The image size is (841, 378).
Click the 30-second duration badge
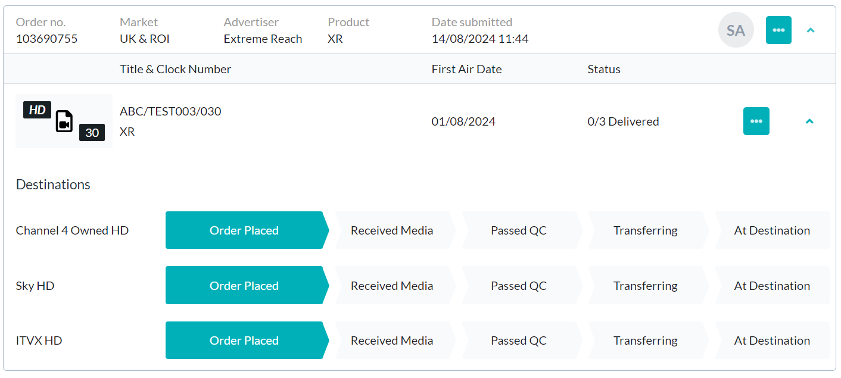click(x=92, y=133)
